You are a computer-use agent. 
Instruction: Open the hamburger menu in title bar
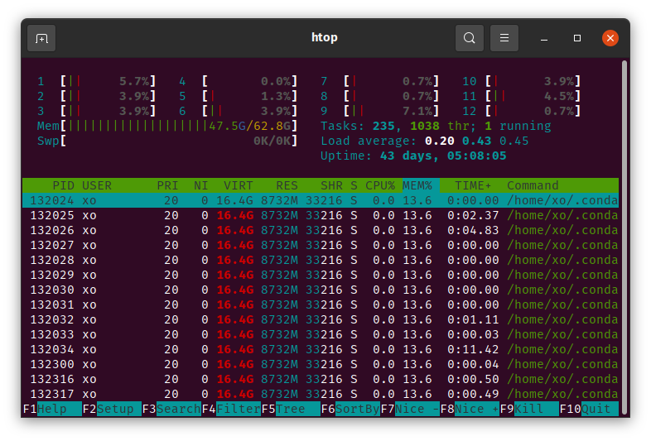(x=504, y=38)
